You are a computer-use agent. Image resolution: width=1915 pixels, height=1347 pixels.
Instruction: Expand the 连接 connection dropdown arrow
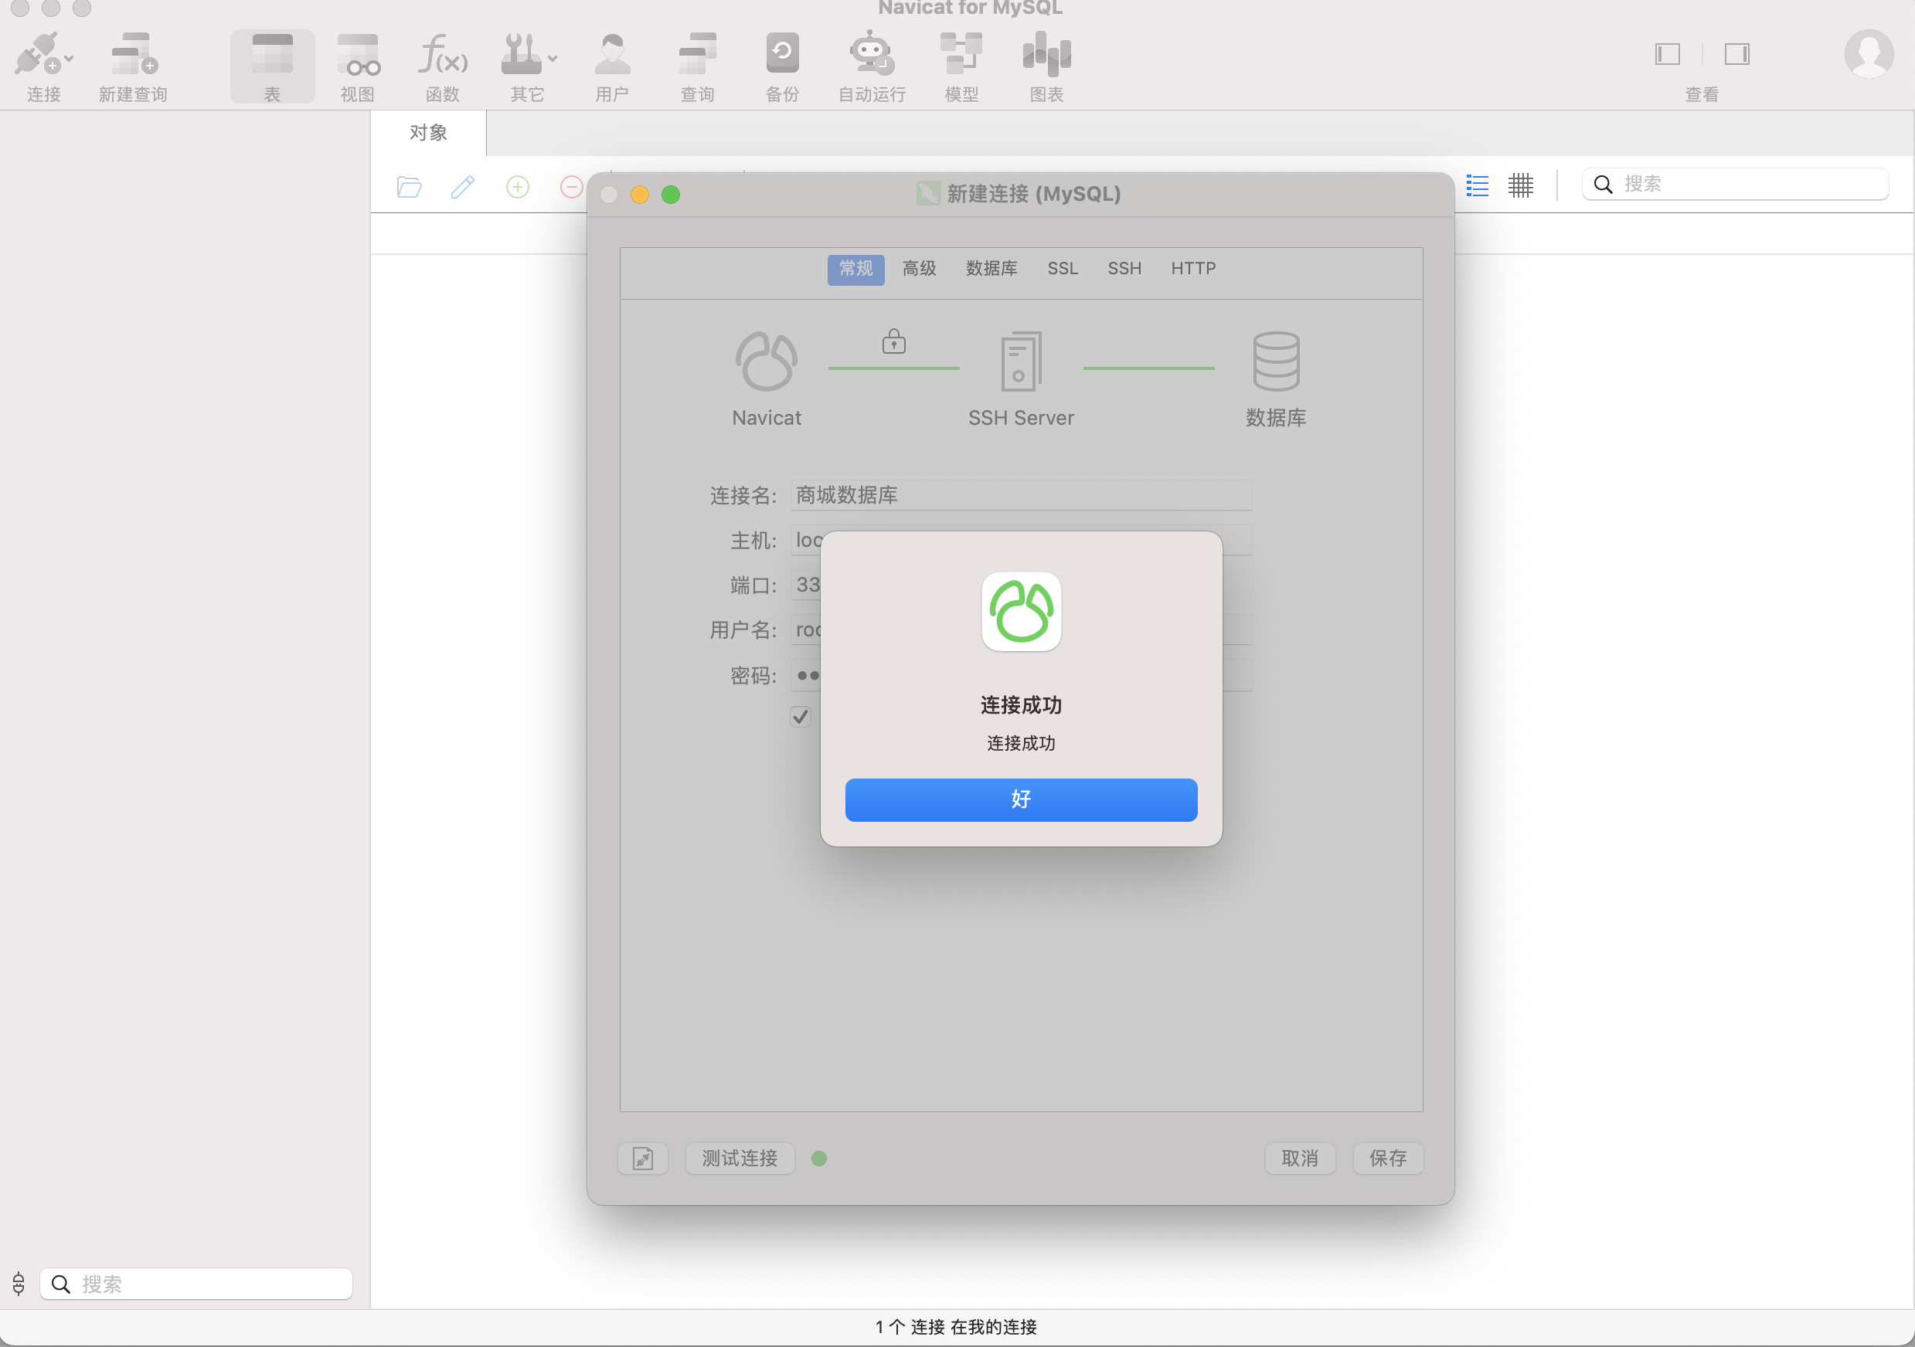point(70,59)
